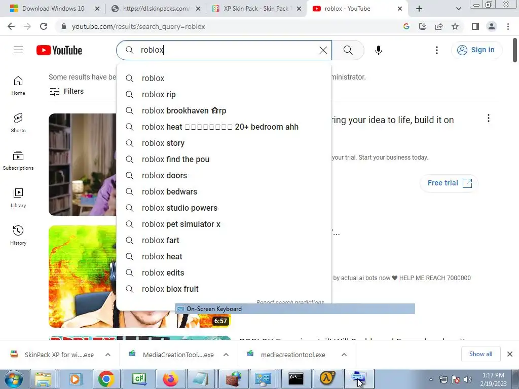Toggle the Chrome side panel
The width and height of the screenshot is (519, 389).
tap(475, 26)
